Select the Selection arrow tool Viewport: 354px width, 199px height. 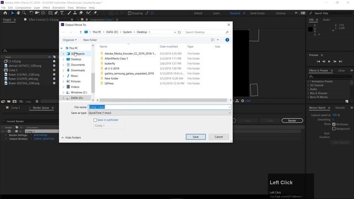tap(12, 13)
